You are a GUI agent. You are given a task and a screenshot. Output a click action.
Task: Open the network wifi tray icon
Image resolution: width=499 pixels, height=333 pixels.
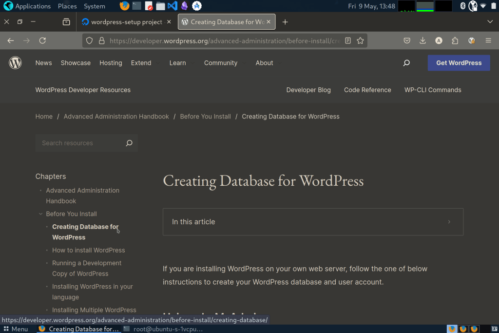click(x=483, y=6)
